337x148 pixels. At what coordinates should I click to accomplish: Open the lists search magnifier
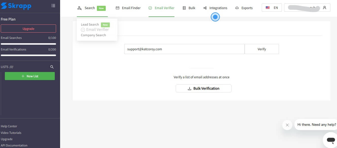click(52, 67)
